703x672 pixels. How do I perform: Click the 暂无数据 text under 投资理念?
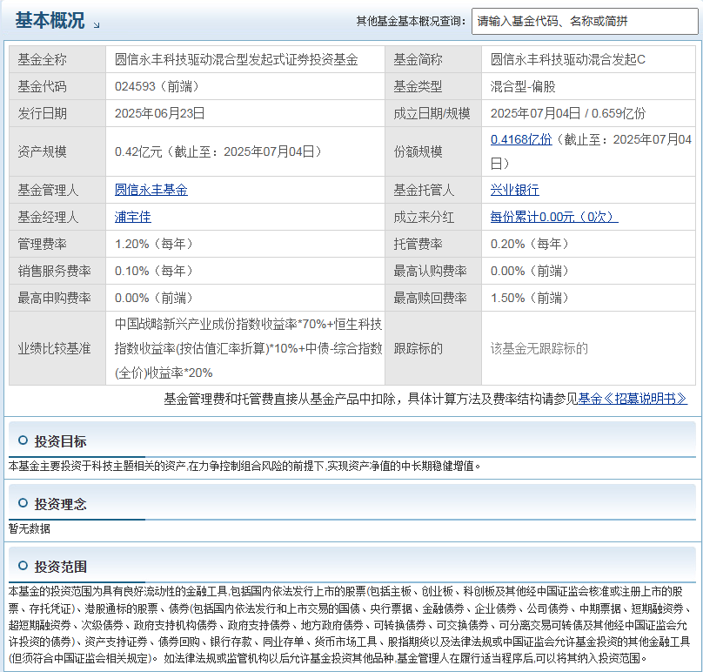pos(29,528)
